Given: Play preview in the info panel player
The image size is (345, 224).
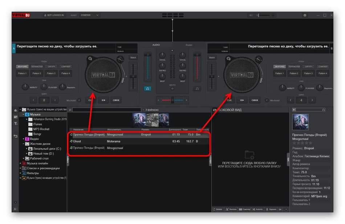Looking at the screenshot, I should point(294,109).
